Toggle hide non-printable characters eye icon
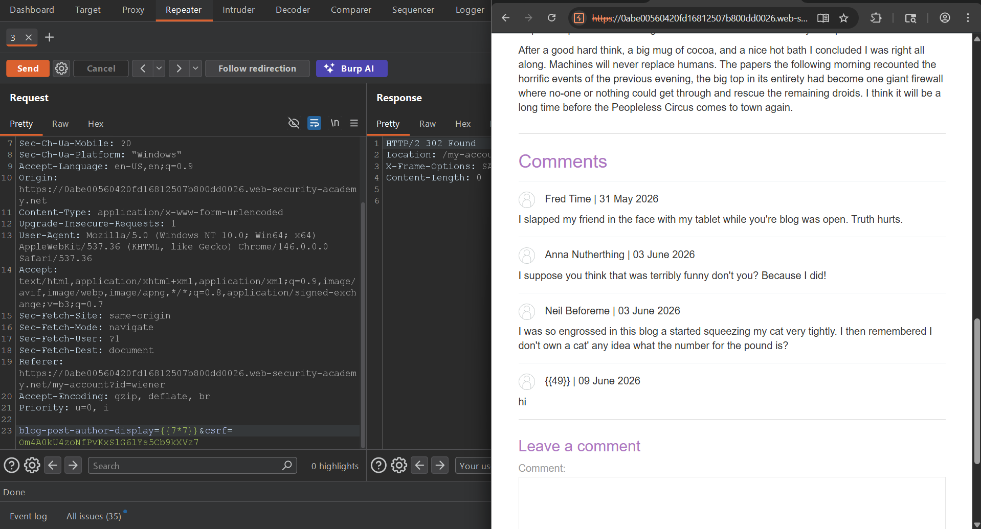This screenshot has width=981, height=529. click(x=294, y=123)
